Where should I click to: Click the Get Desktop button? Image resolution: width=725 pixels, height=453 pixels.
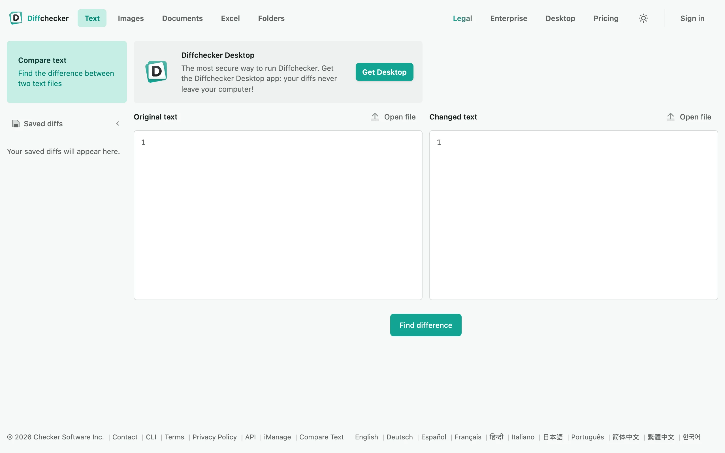[384, 72]
